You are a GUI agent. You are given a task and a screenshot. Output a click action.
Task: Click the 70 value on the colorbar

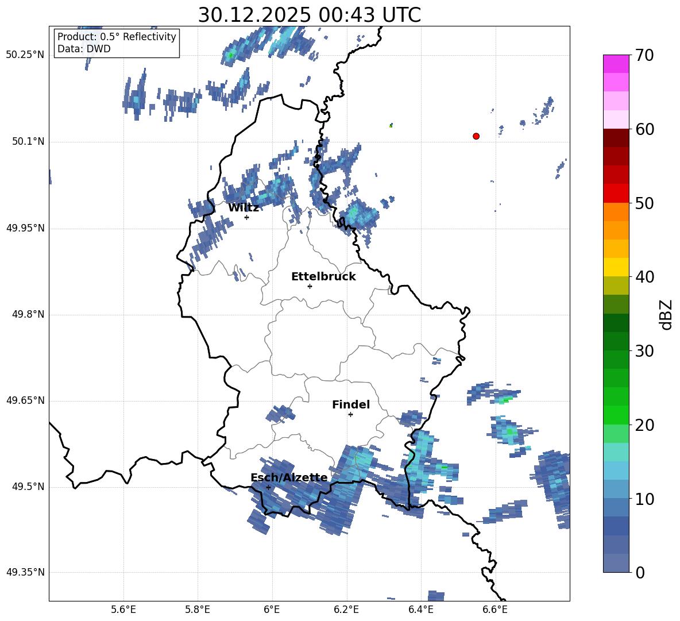644,56
